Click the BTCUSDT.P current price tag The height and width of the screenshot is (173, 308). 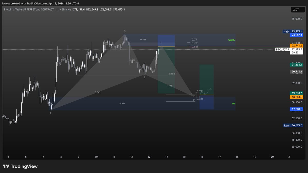(x=289, y=49)
